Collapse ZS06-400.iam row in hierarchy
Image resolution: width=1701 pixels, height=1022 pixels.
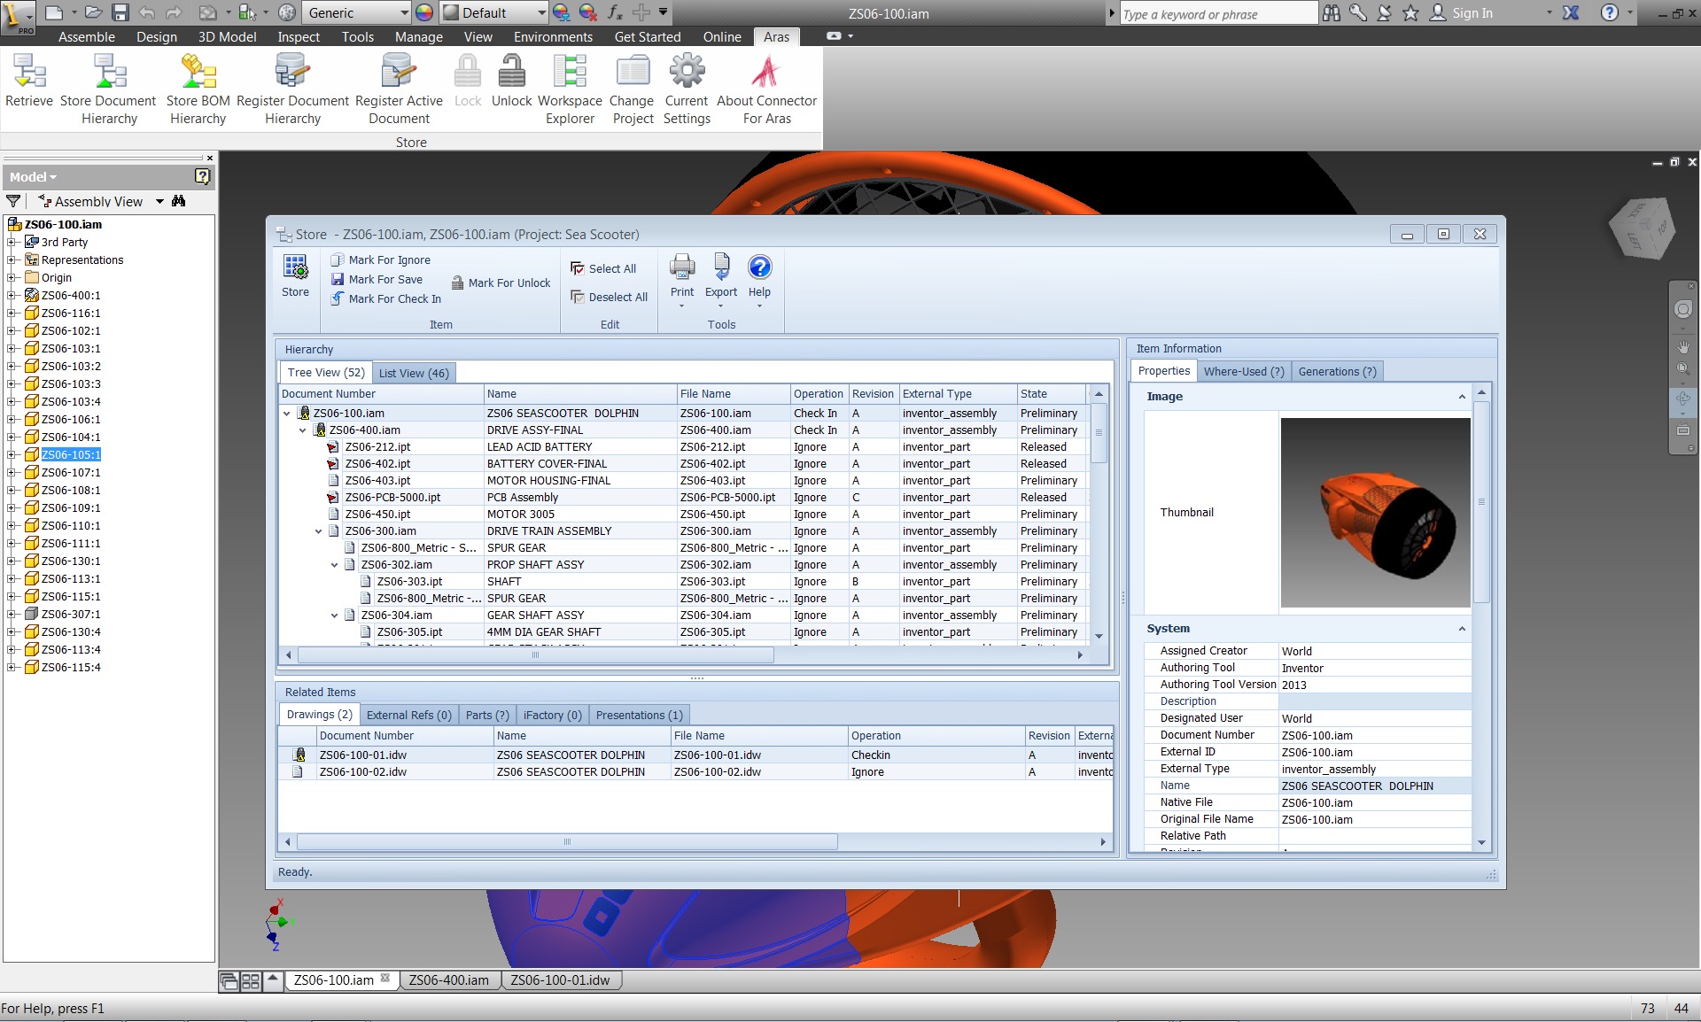303,430
